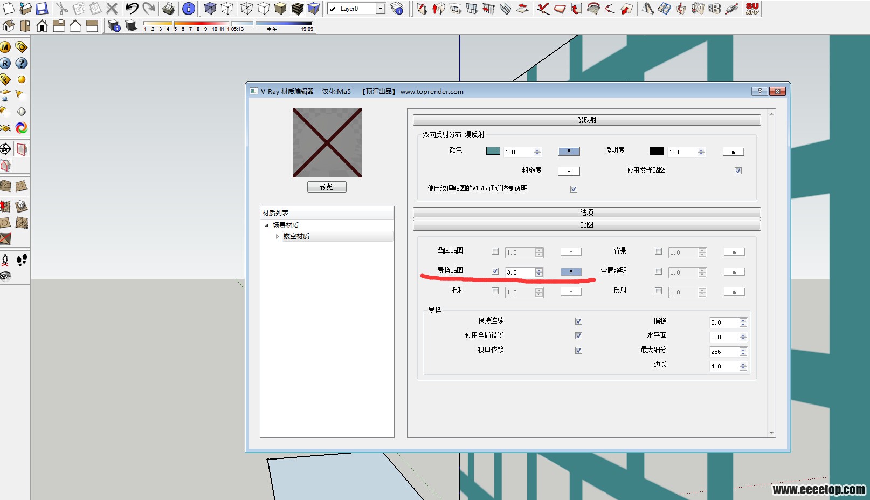The width and height of the screenshot is (870, 500).
Task: Enable the 背景 map checkbox
Action: (x=658, y=251)
